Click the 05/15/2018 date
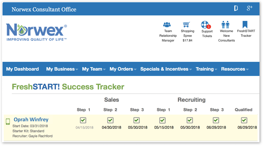 point(164,128)
